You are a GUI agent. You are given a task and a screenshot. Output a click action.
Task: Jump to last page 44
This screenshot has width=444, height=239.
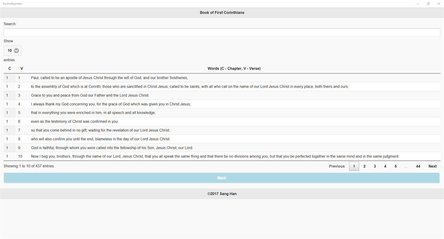[x=418, y=166]
